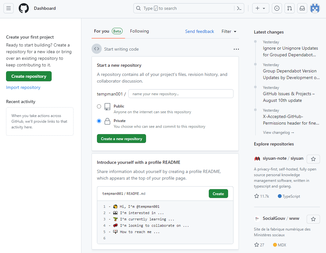Open the user avatar menu
The image size is (326, 253).
click(x=315, y=8)
